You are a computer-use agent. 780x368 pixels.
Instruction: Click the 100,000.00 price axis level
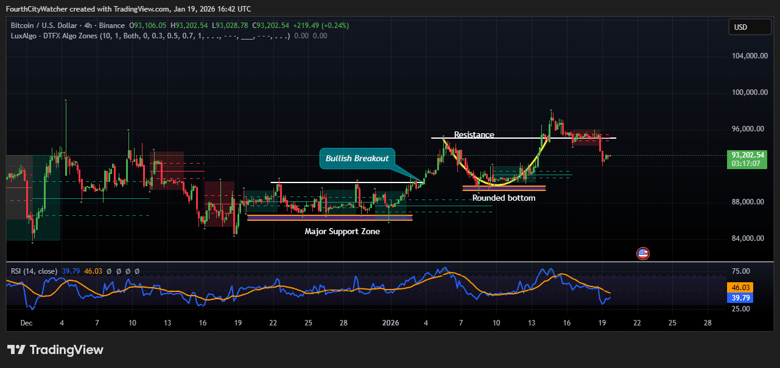pyautogui.click(x=747, y=92)
